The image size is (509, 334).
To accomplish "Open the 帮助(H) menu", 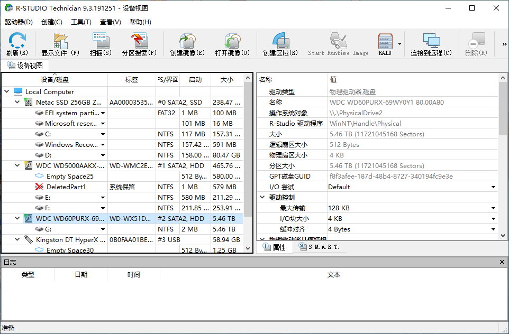I will click(x=140, y=22).
